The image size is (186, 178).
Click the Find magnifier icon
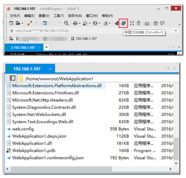[66, 23]
